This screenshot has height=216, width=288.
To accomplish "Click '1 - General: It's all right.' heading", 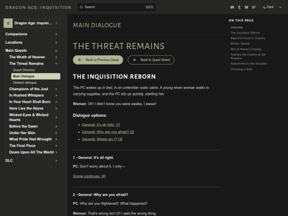I will point(93,157).
